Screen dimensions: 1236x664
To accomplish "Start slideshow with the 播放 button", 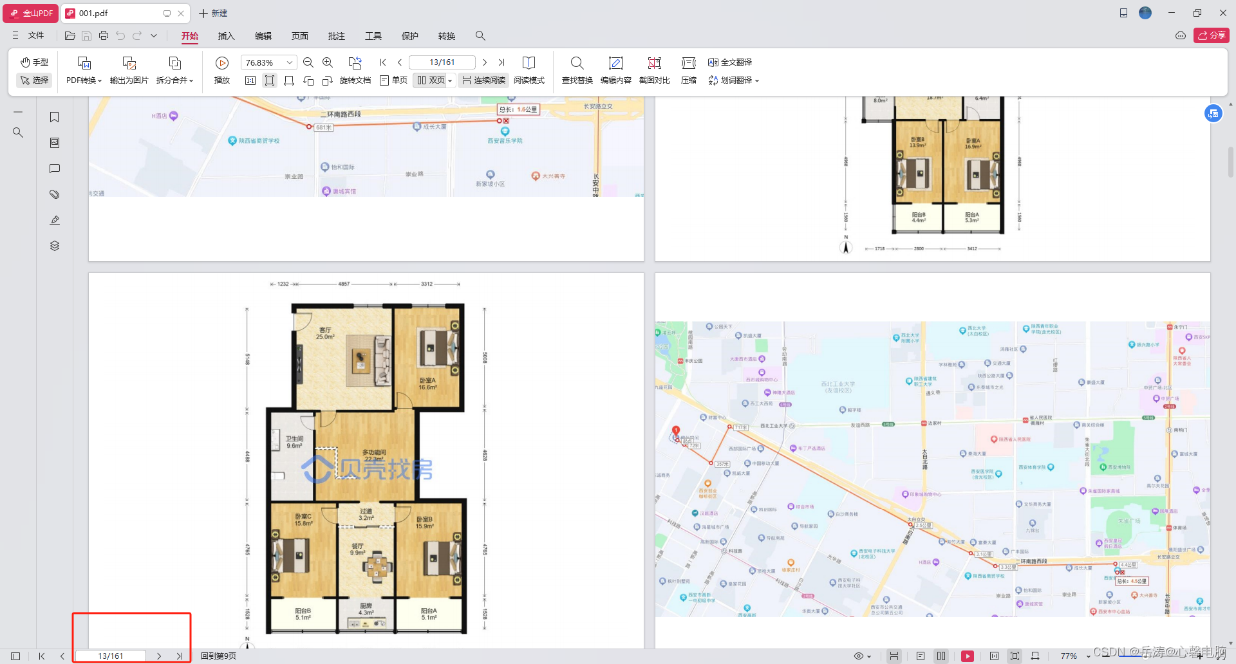I will tap(222, 71).
